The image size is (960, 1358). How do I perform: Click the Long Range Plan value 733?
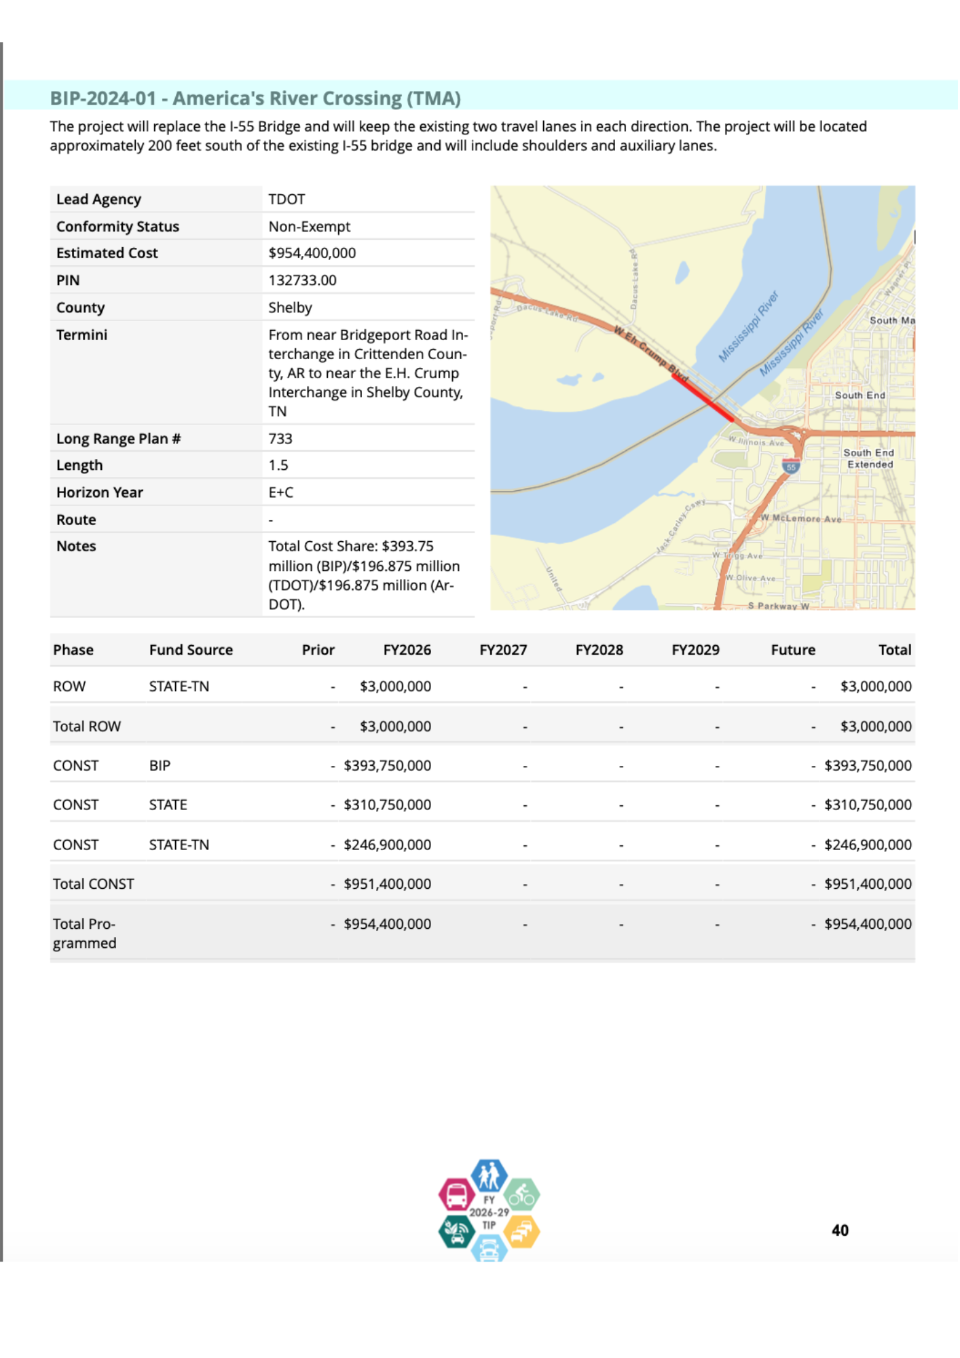click(x=280, y=439)
